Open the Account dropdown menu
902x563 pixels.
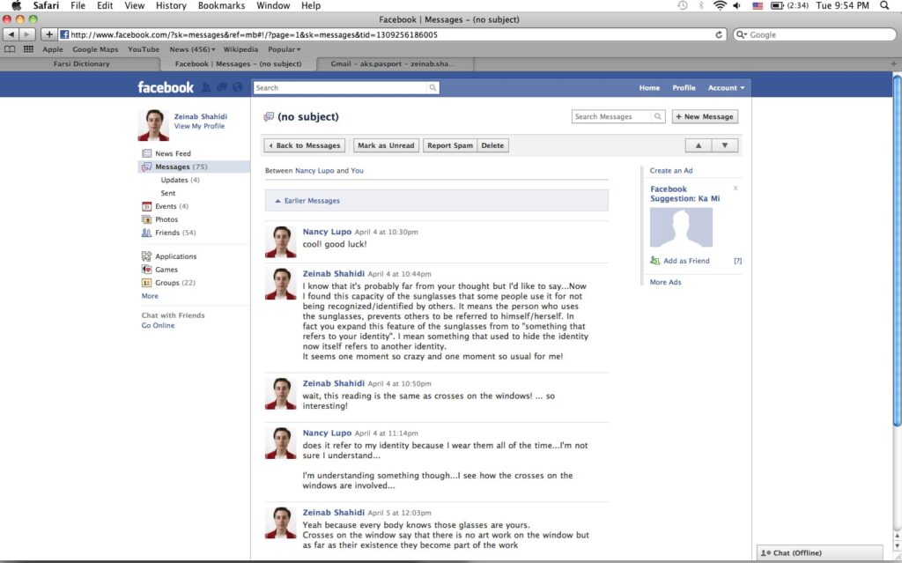pos(726,88)
